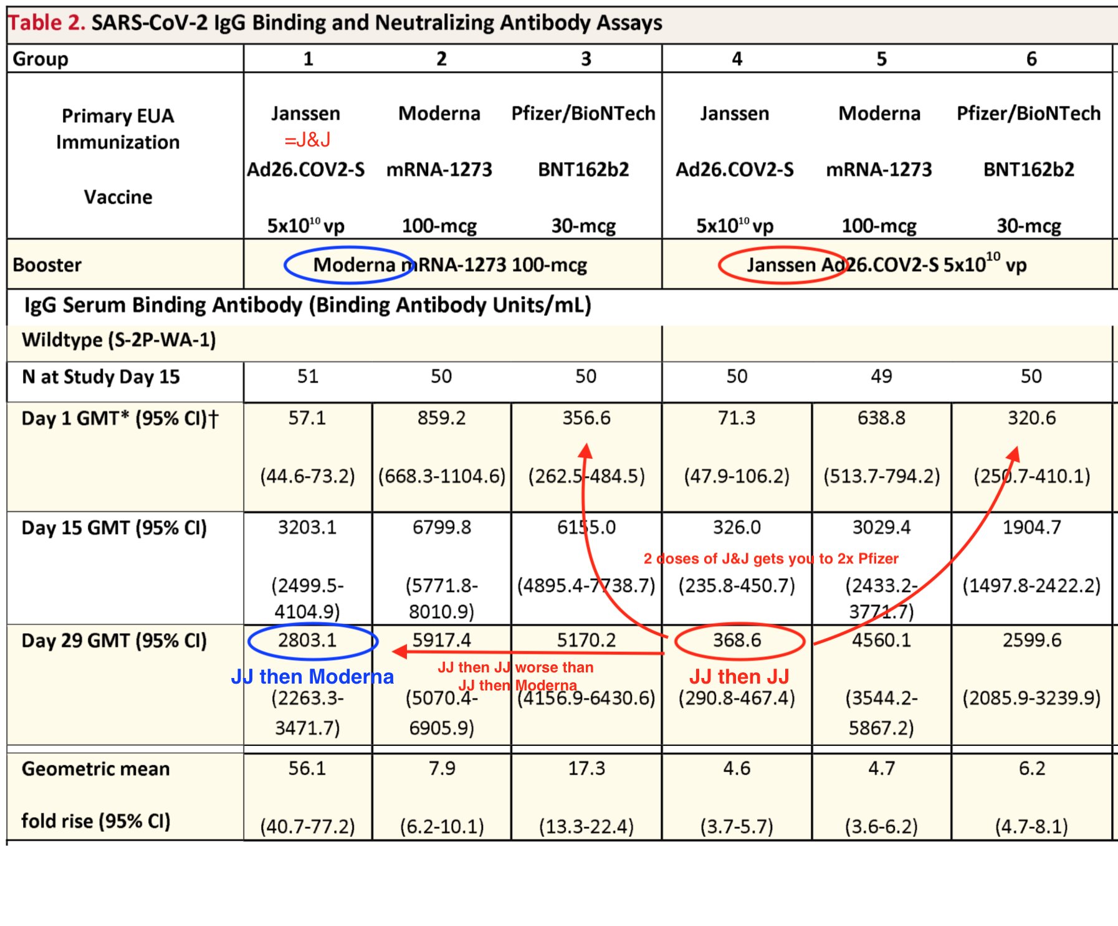Click the confidence interval '(40.7-77.2)'

click(x=307, y=827)
